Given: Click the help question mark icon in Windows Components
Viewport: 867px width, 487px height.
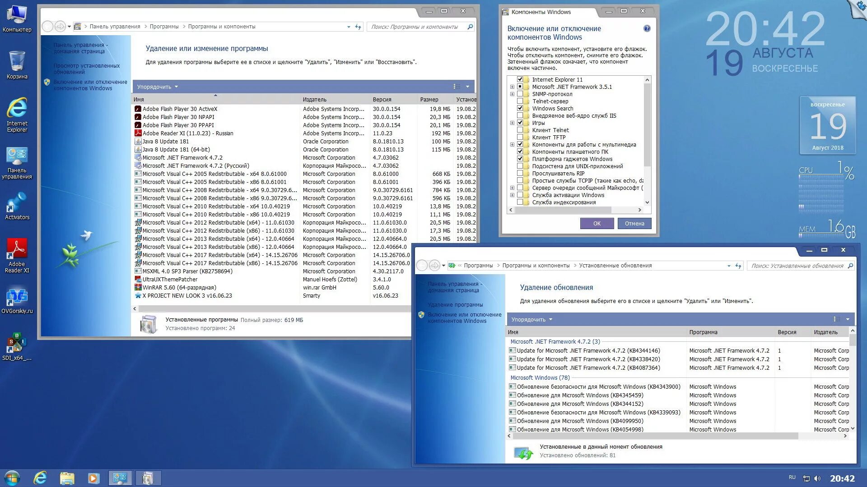Looking at the screenshot, I should (x=647, y=28).
